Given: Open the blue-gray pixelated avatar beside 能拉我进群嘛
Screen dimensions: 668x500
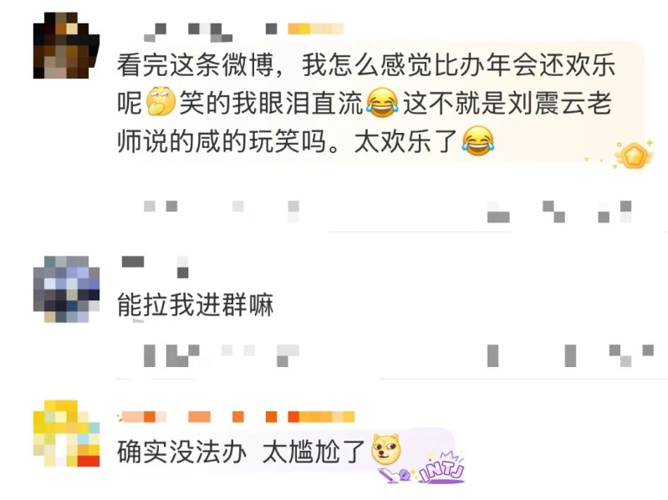Looking at the screenshot, I should [66, 288].
